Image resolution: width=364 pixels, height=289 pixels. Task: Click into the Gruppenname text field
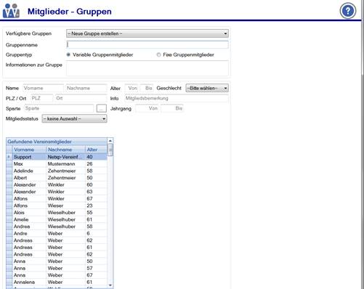coord(147,45)
